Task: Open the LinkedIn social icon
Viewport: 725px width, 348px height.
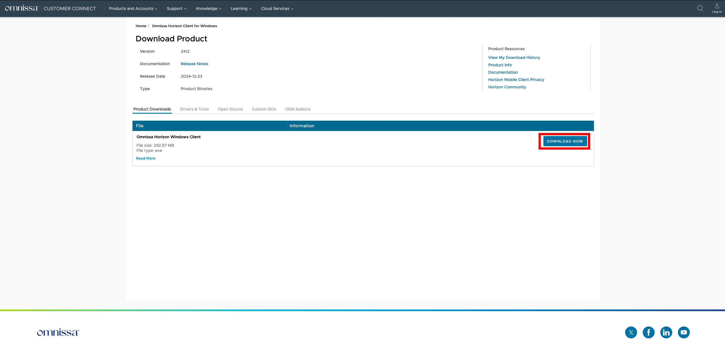Action: [666, 332]
